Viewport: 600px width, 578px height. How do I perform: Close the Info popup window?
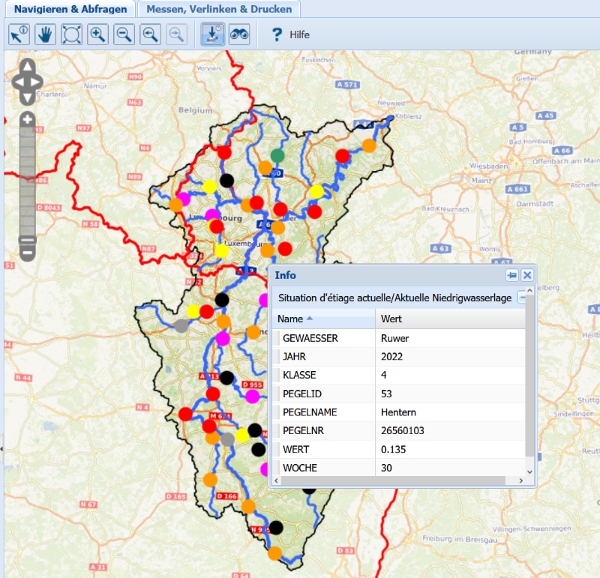(527, 275)
